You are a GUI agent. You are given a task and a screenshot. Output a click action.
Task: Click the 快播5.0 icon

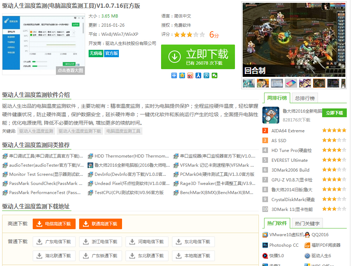pyautogui.click(x=265, y=256)
